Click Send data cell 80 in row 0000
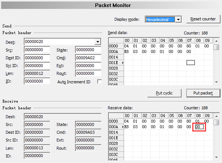Screen dimensions: 222x163 tap(190, 46)
